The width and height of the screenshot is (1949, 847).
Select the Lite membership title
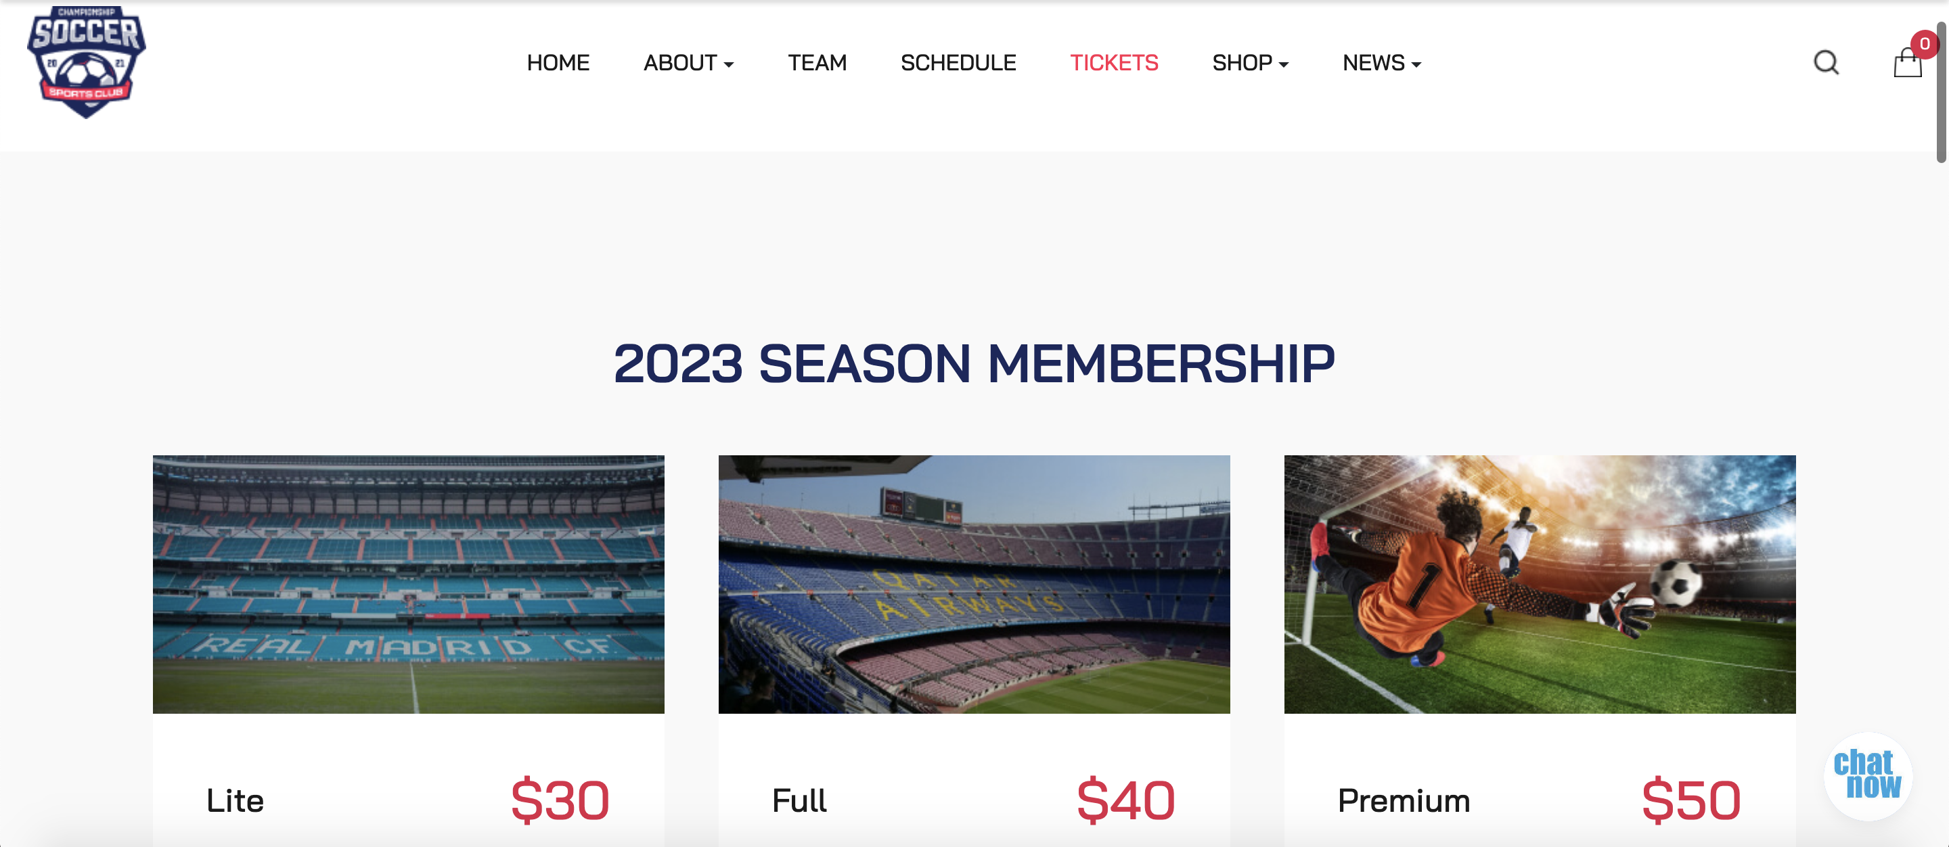tap(236, 800)
